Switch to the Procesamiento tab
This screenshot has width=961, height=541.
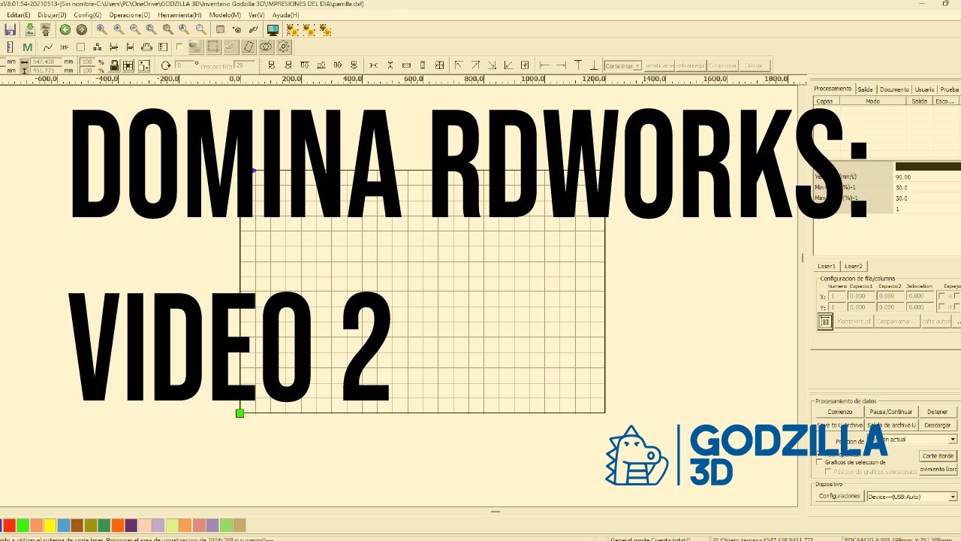pyautogui.click(x=833, y=89)
